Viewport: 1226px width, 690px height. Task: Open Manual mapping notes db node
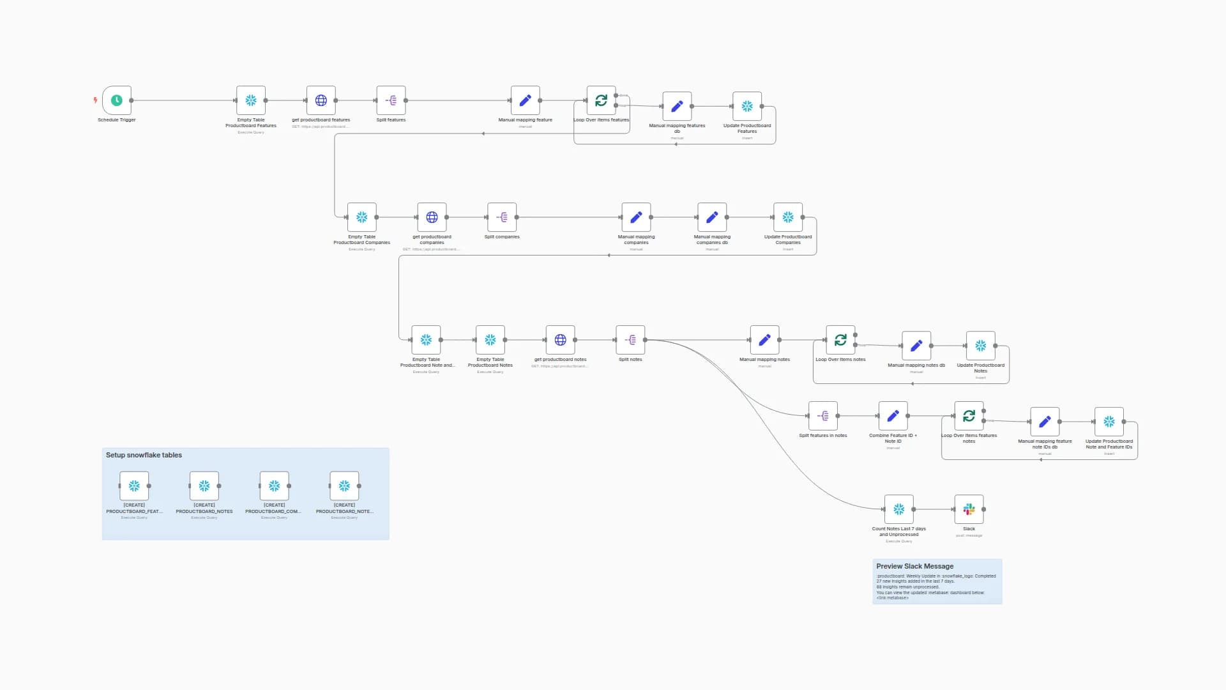click(x=916, y=346)
